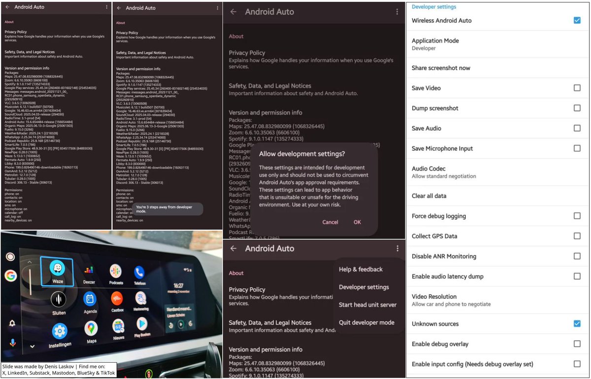Open three-dot menu above development settings dialog
Viewport: 591px width, 379px height.
[x=397, y=12]
